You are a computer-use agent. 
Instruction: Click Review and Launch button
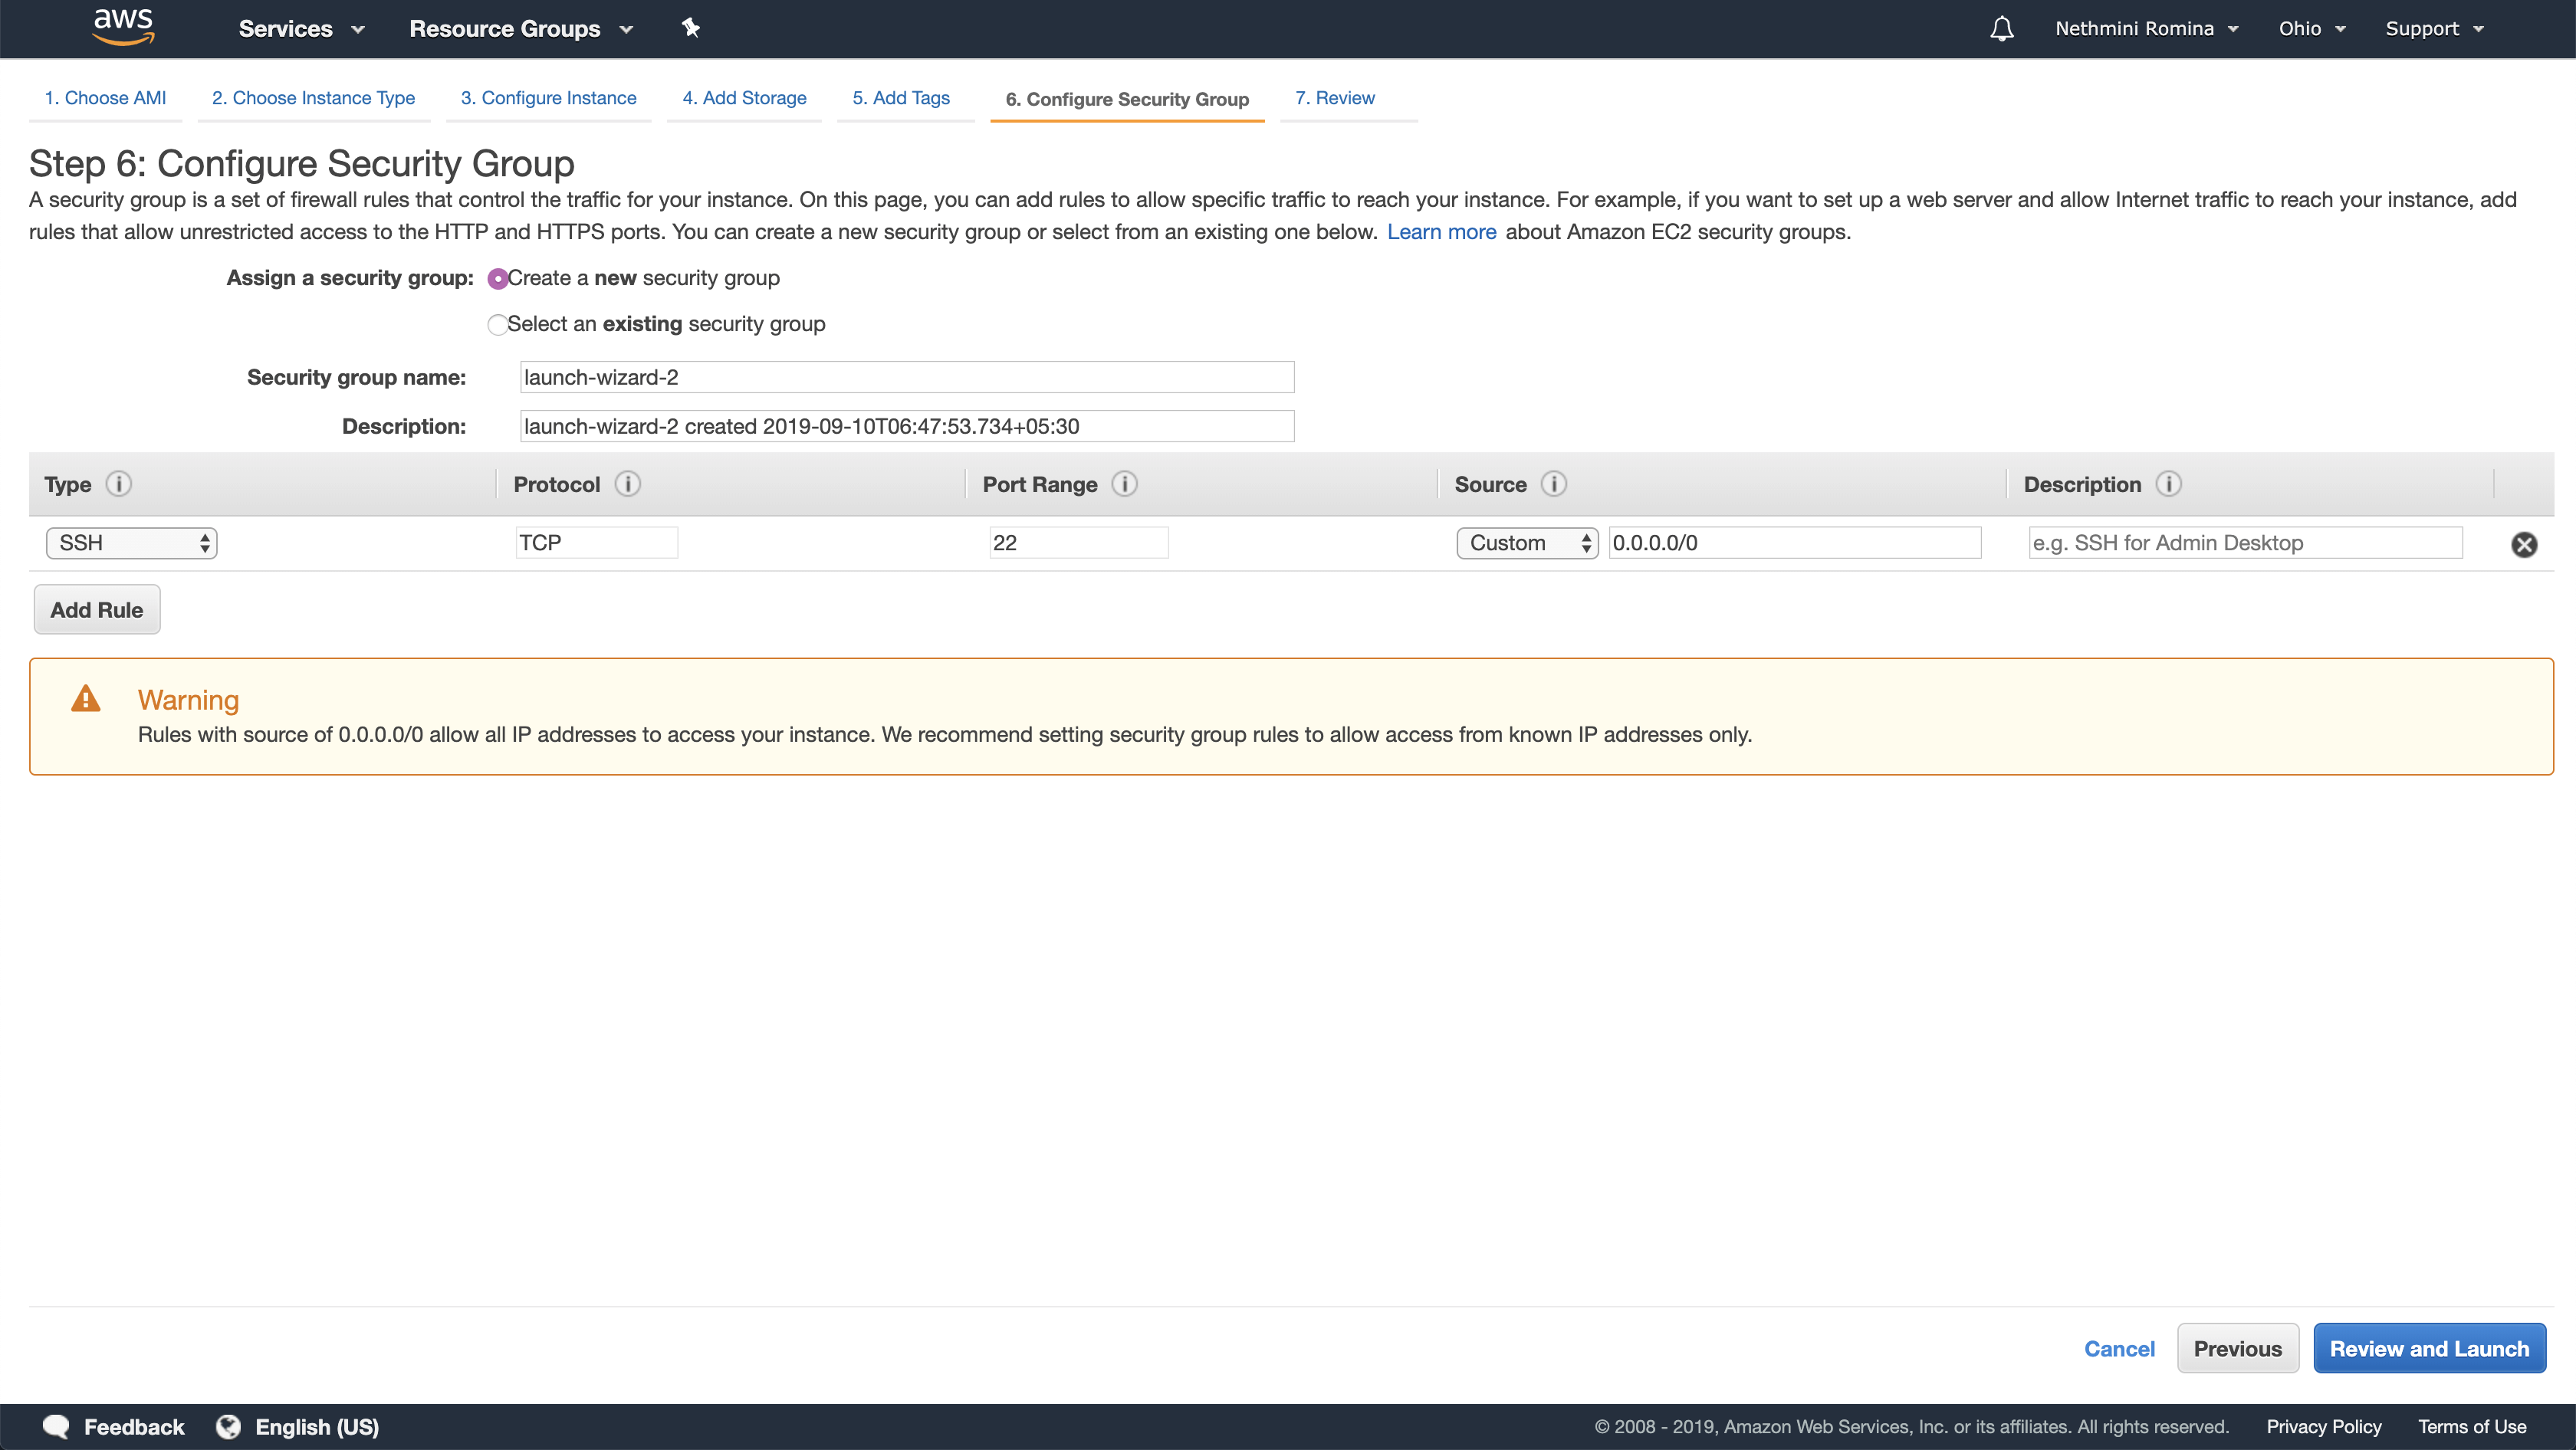pos(2429,1348)
